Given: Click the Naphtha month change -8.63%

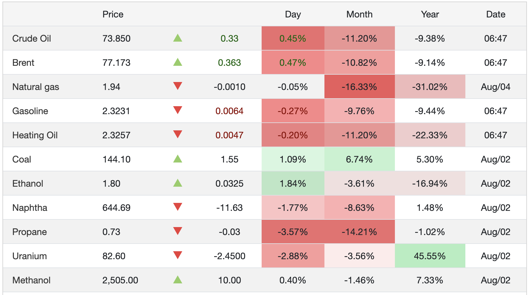Looking at the screenshot, I should point(359,208).
